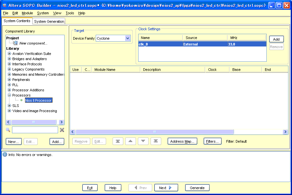Open the Device Family dropdown

click(x=128, y=38)
